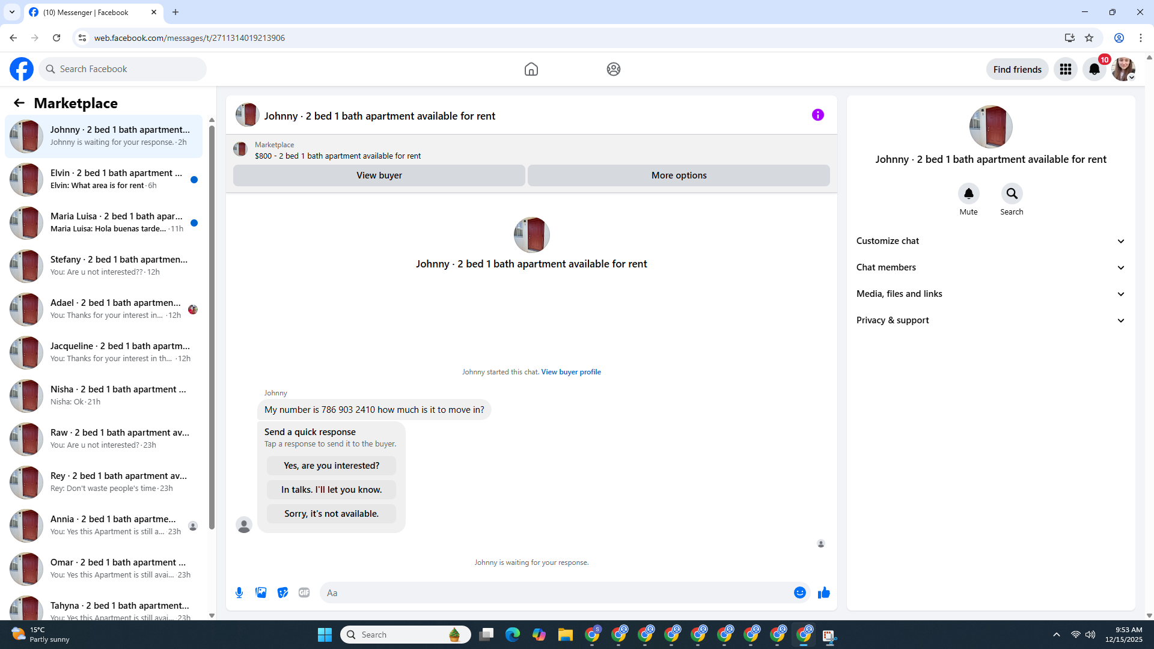The image size is (1154, 649).
Task: Expand the Customize chat section
Action: point(991,241)
